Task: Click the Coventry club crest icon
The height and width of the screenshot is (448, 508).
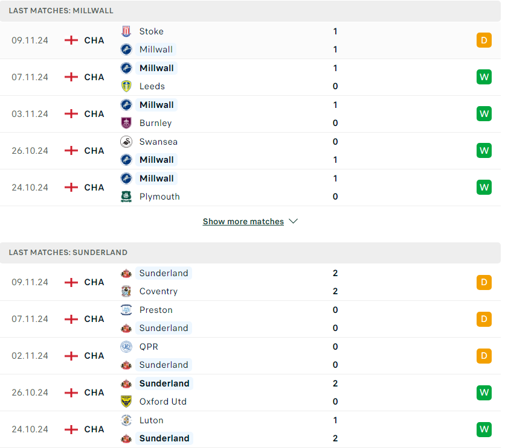Action: coord(126,291)
